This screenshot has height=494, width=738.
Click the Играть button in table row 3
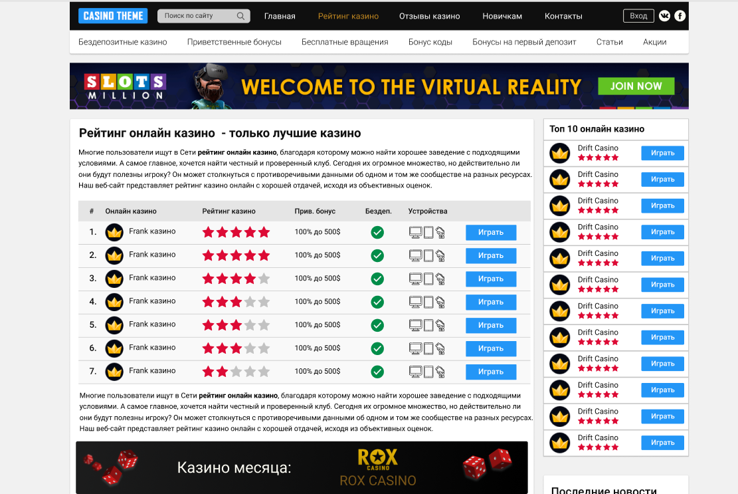[x=491, y=279]
